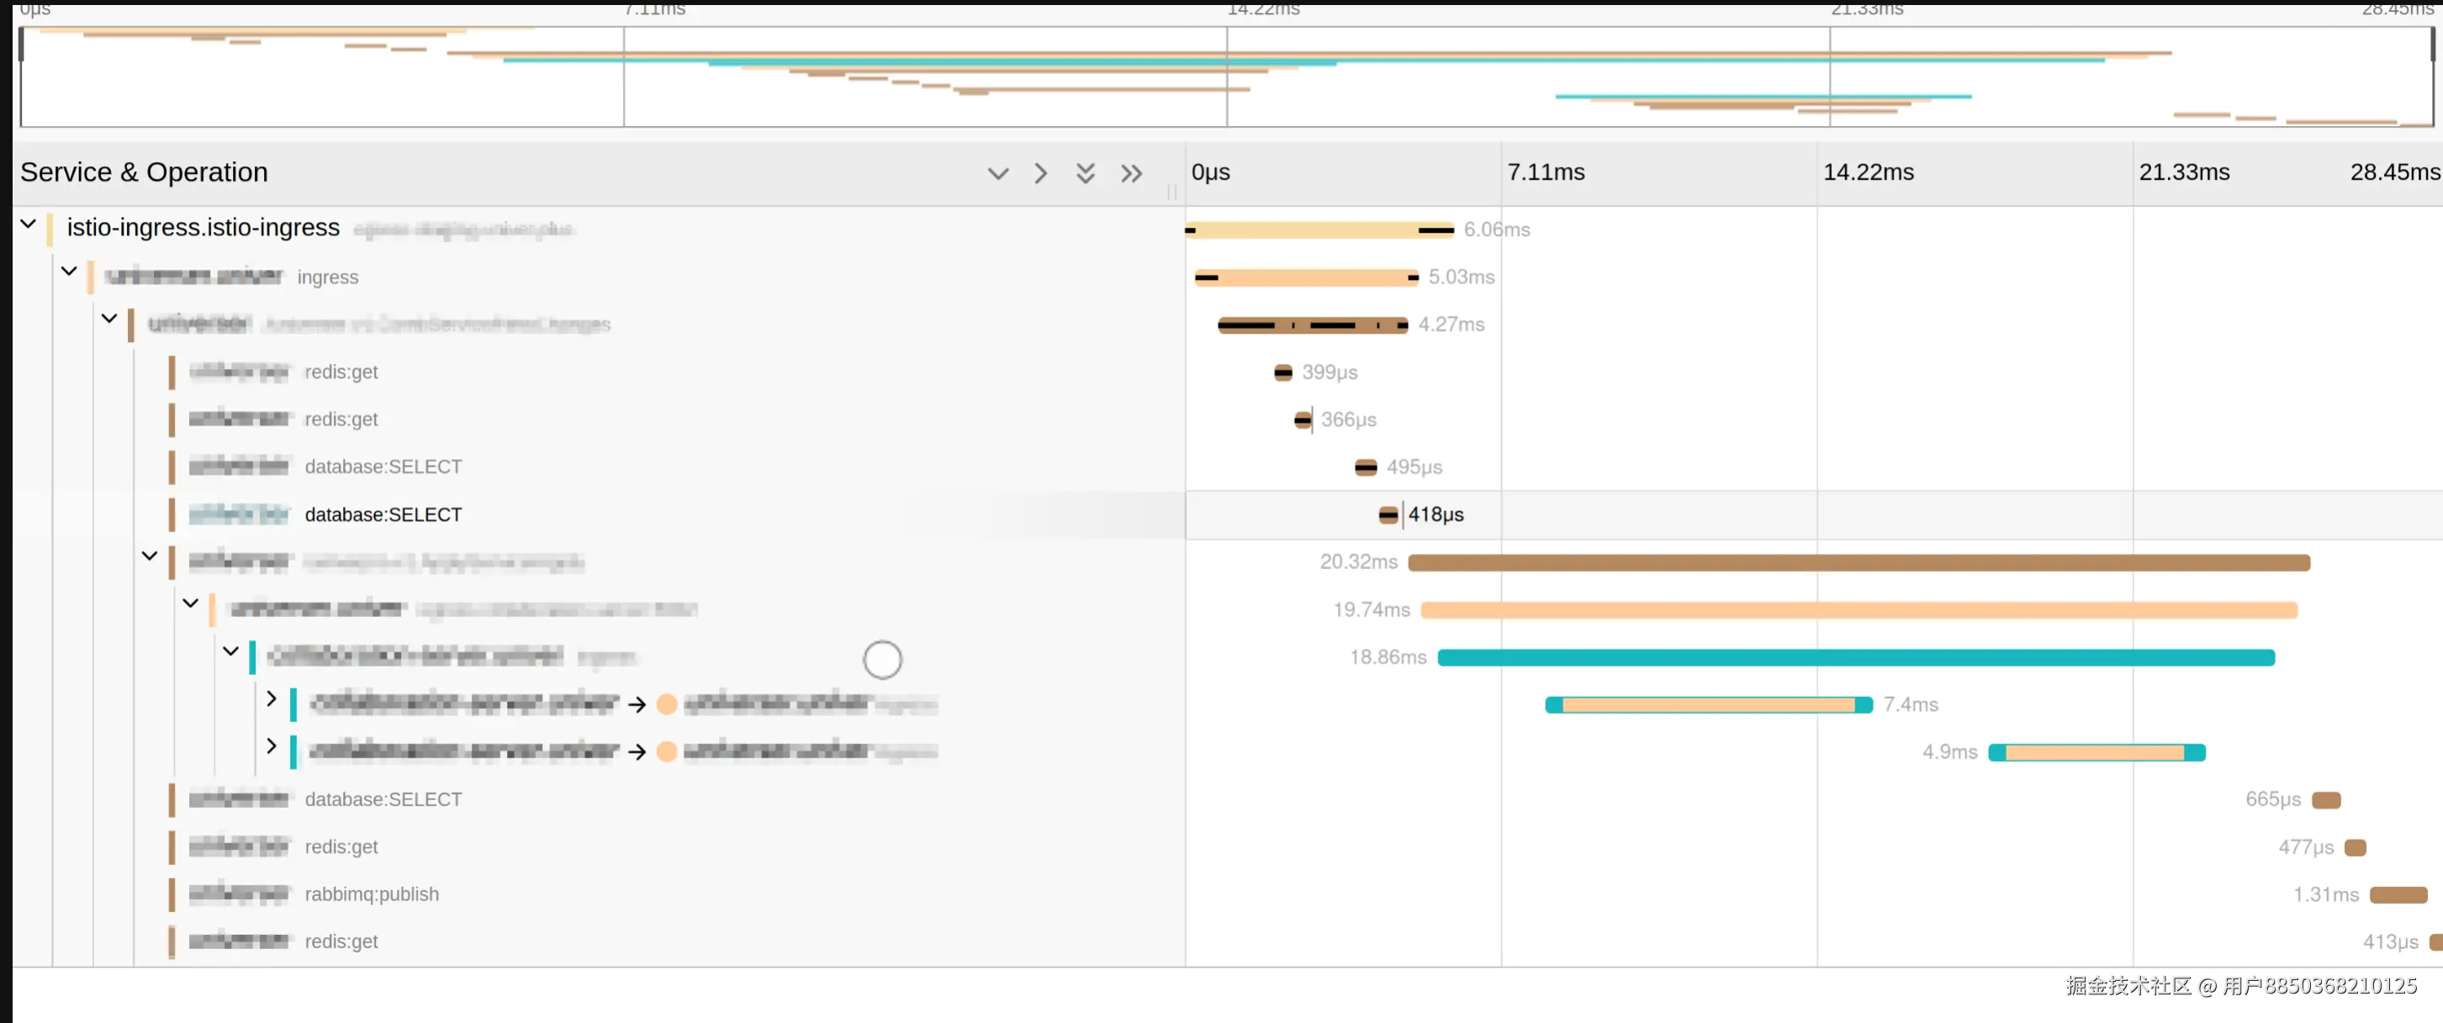Click the trace minimap overview at 14.22ms
The width and height of the screenshot is (2443, 1023).
[x=1226, y=76]
